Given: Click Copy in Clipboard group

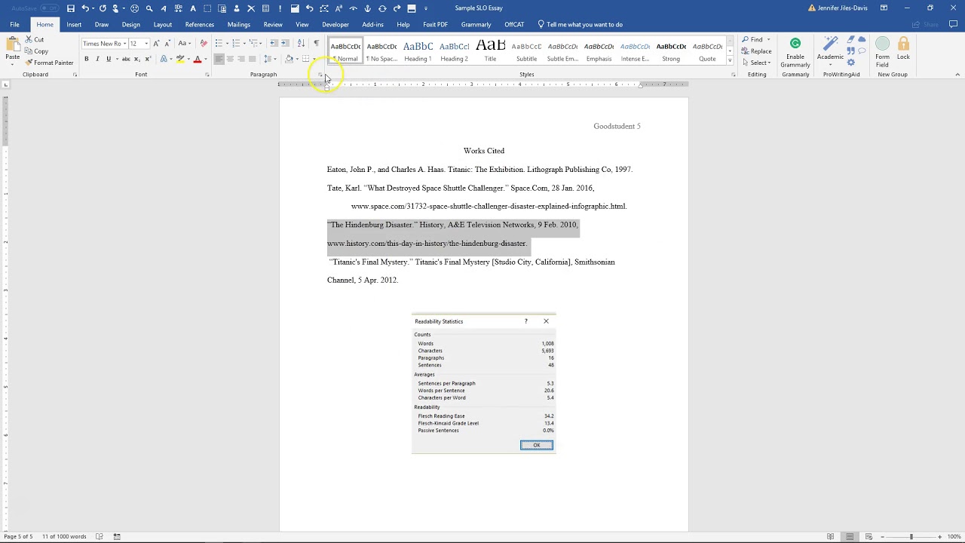Looking at the screenshot, I should coord(36,51).
